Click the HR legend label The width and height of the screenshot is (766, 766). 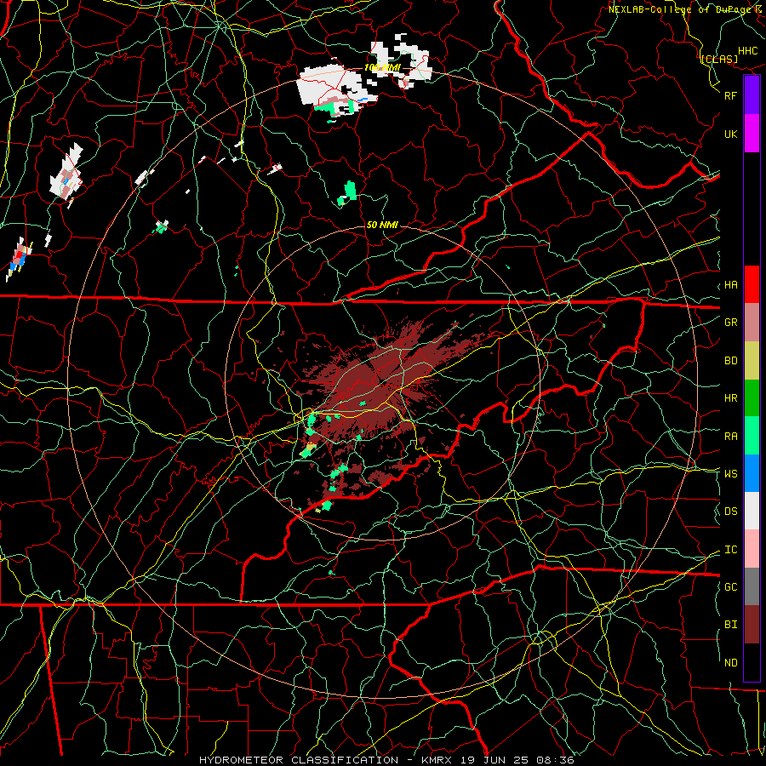pyautogui.click(x=731, y=398)
